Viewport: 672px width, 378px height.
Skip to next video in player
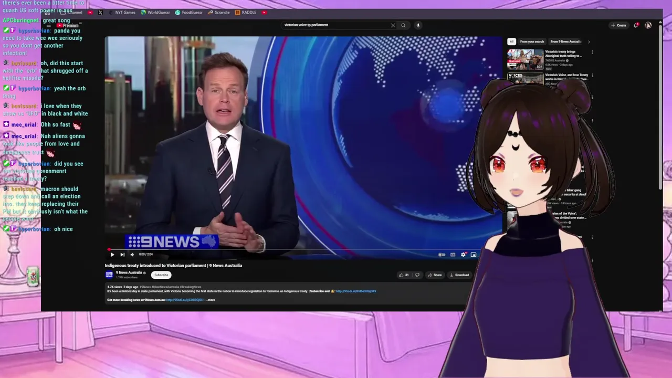(x=122, y=255)
